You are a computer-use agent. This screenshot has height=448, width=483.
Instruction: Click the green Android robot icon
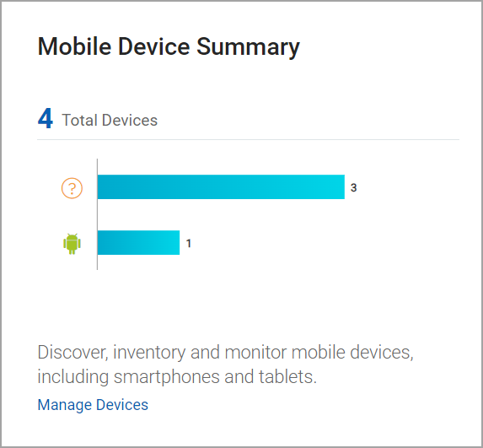[x=72, y=244]
